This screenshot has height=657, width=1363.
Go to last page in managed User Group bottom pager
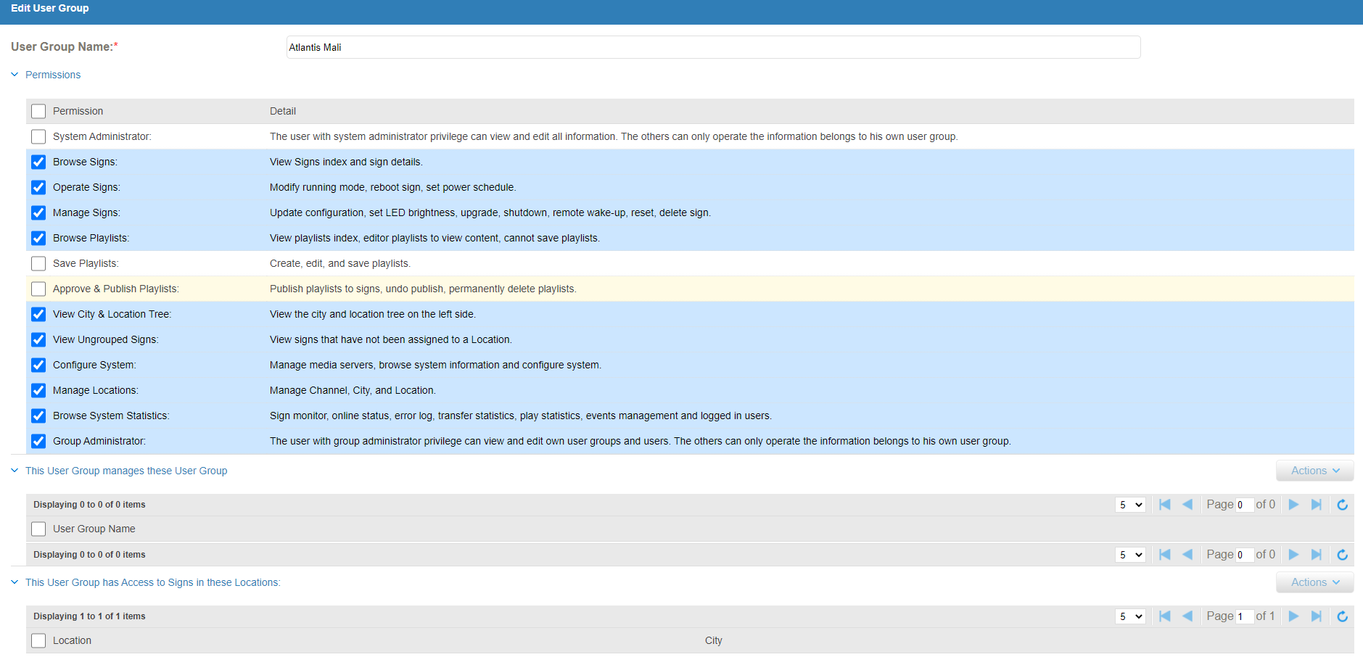click(x=1316, y=555)
